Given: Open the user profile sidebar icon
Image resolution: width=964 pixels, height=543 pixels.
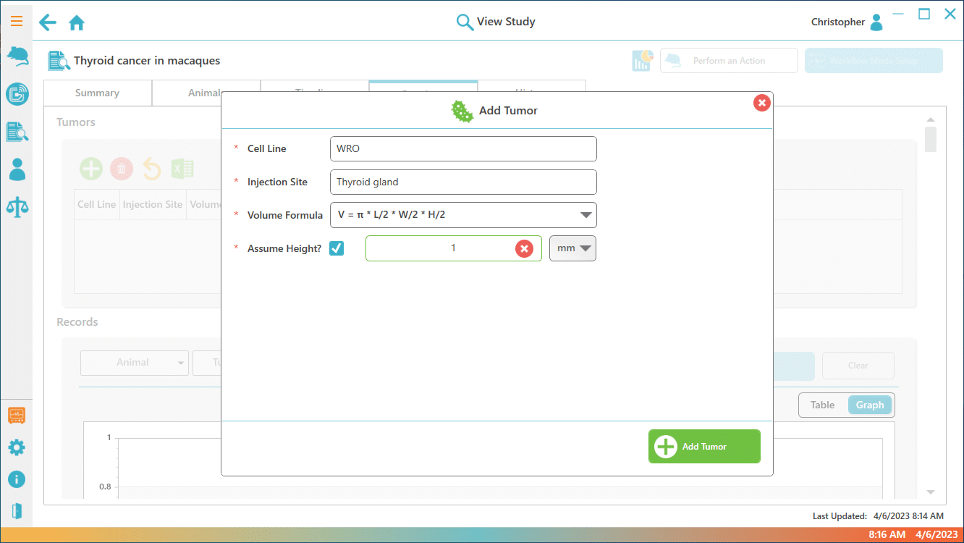Looking at the screenshot, I should tap(17, 169).
